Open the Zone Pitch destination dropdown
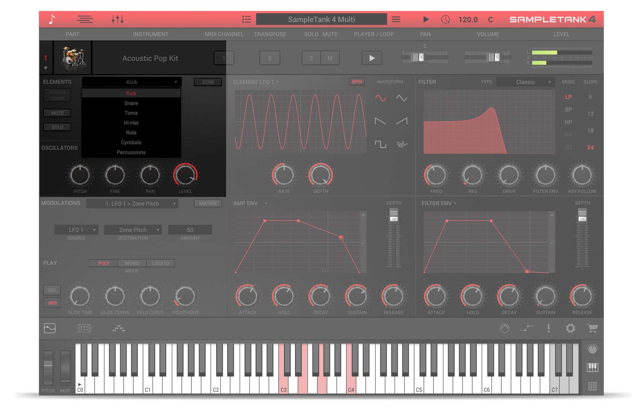The width and height of the screenshot is (642, 408). 133,230
